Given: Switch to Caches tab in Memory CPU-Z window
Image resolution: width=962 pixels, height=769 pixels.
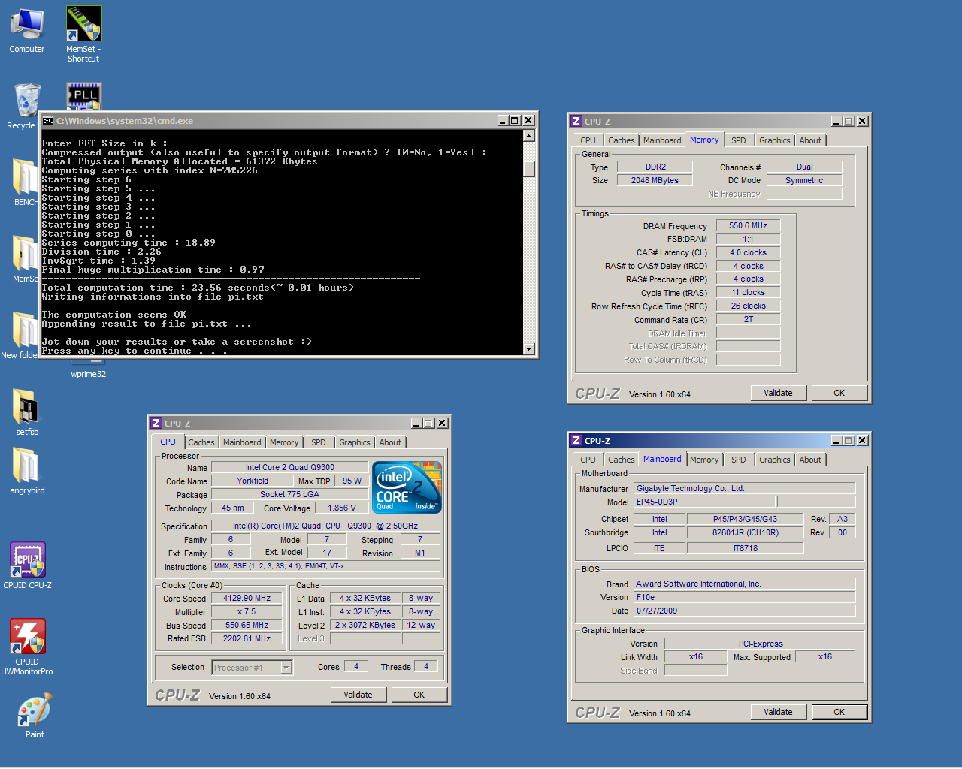Looking at the screenshot, I should point(622,140).
